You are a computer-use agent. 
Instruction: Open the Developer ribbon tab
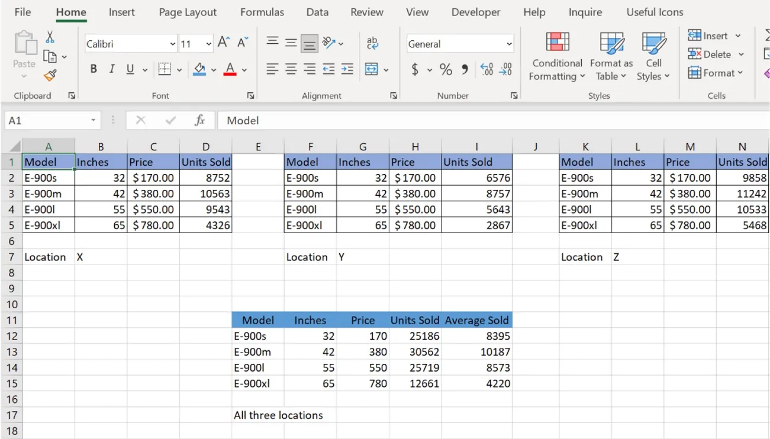(x=476, y=12)
